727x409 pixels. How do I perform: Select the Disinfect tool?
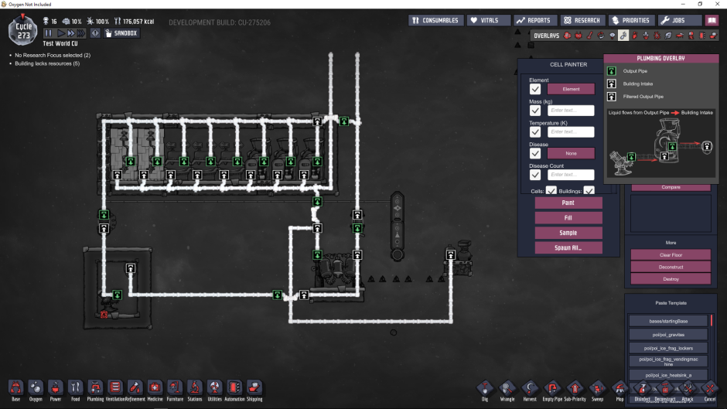point(642,391)
